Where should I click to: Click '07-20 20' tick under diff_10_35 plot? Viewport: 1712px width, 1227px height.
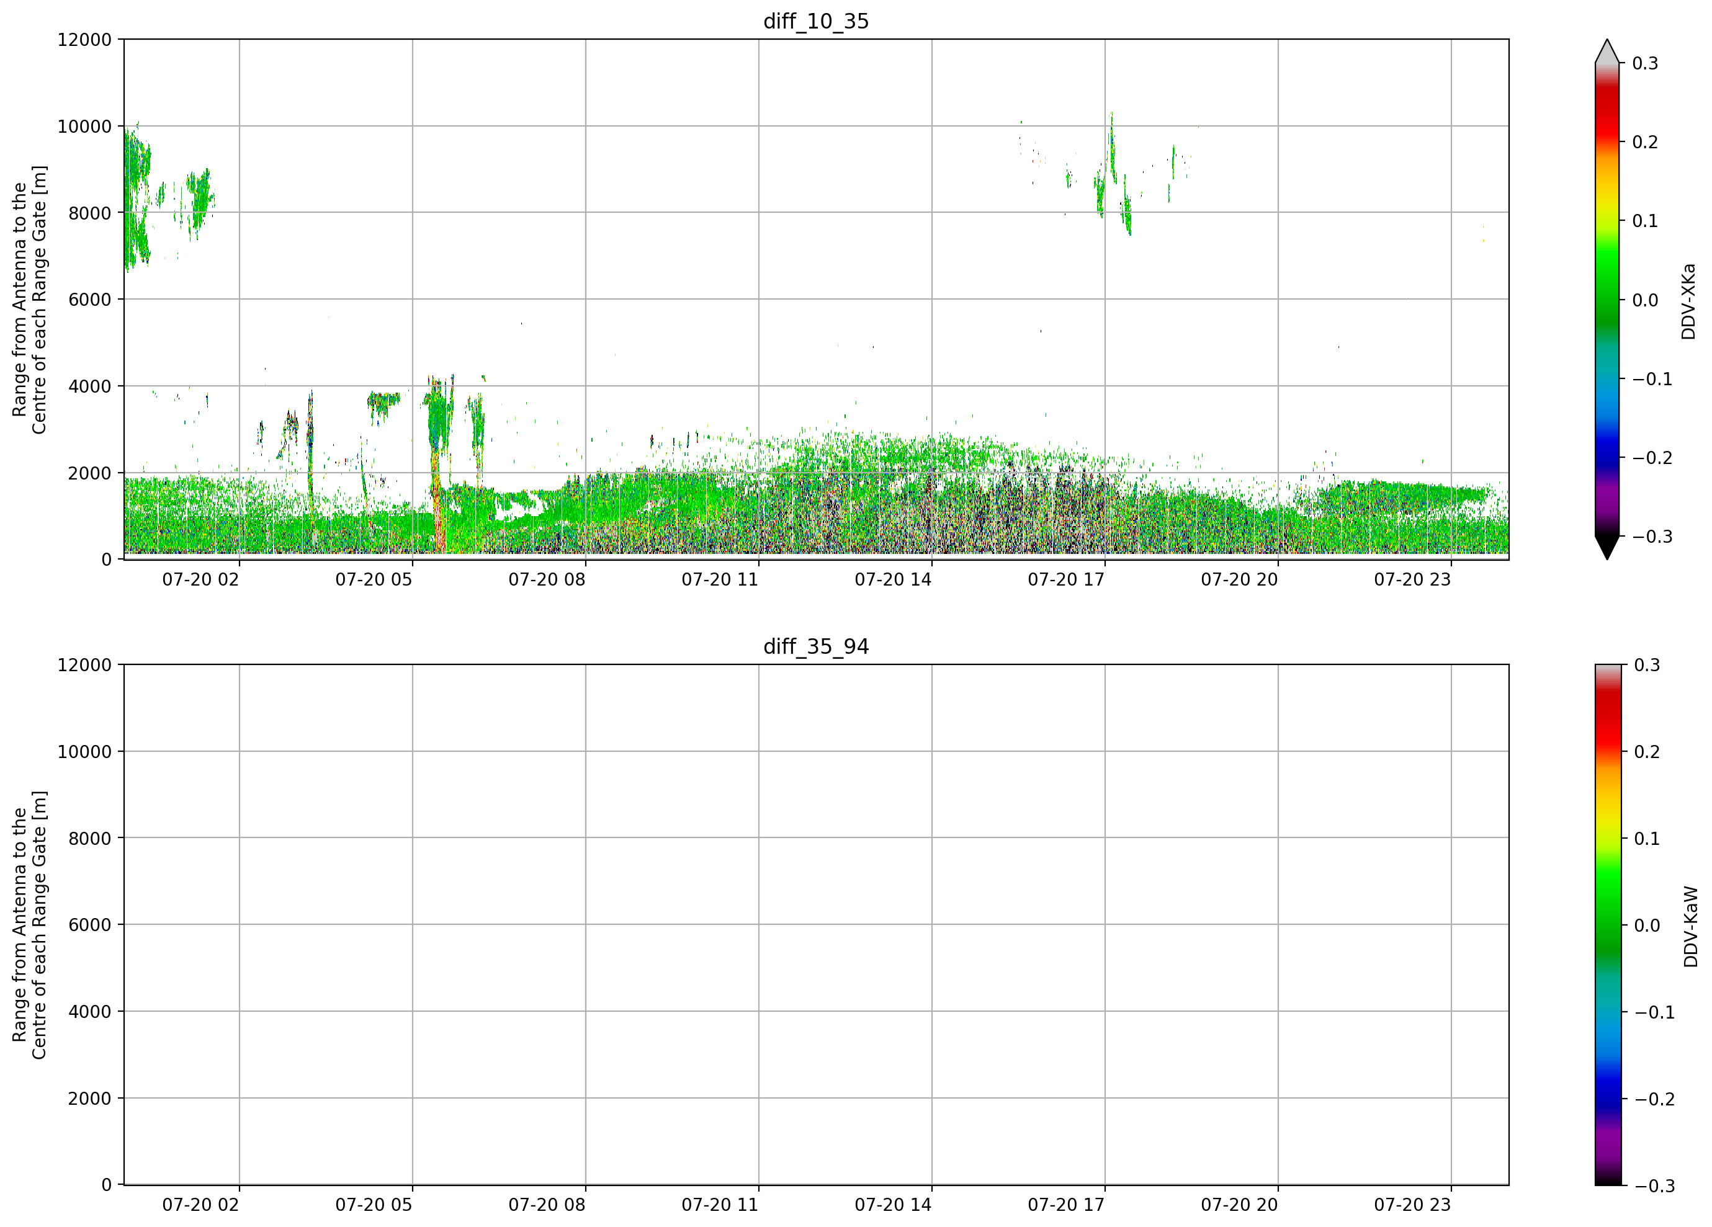[x=1239, y=579]
